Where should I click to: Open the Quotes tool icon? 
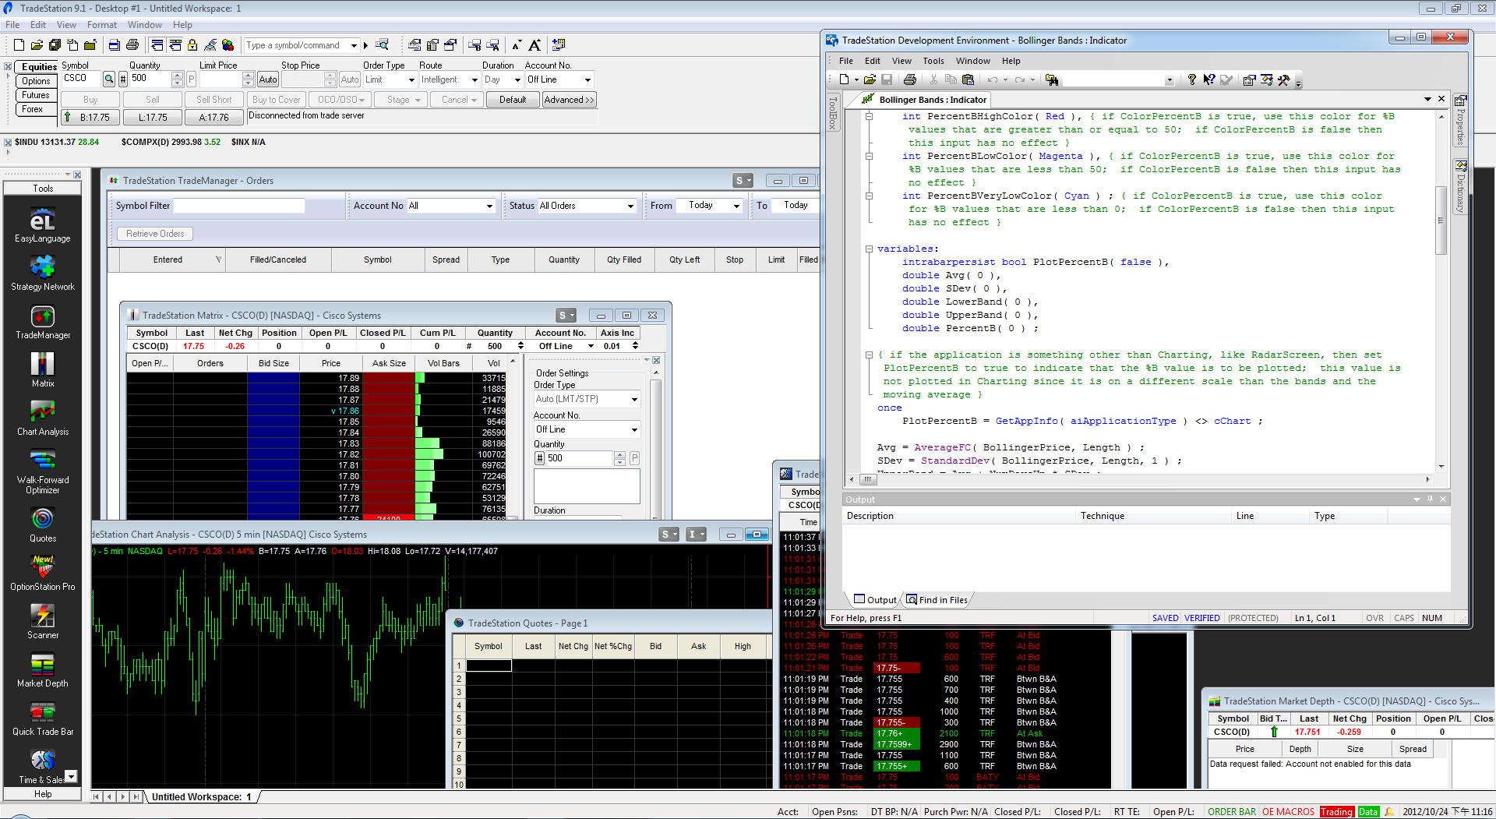click(43, 524)
